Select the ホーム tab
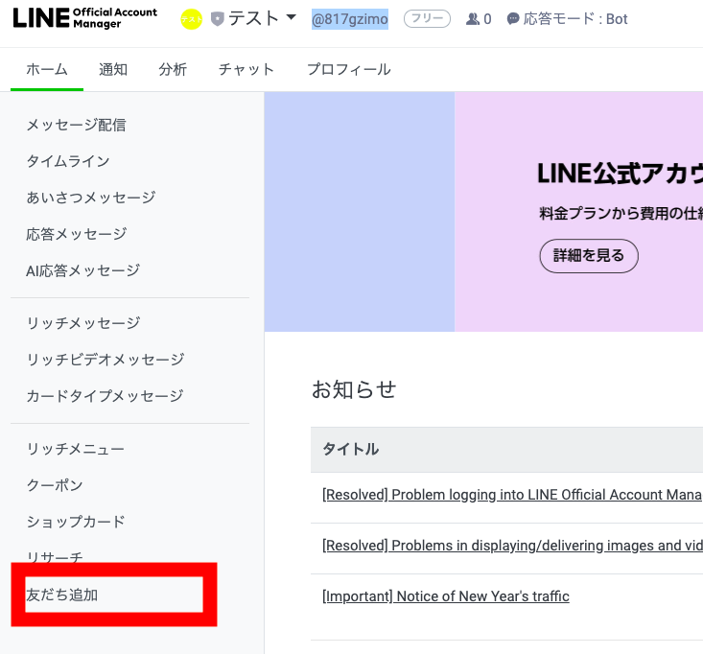This screenshot has height=654, width=703. (47, 69)
